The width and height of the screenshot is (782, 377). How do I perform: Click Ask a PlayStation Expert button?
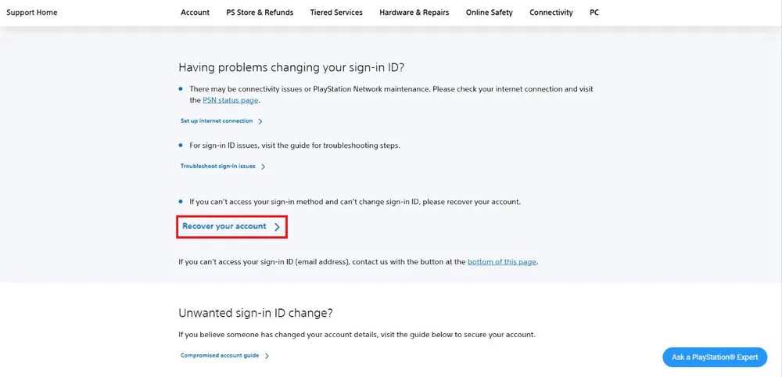pos(715,357)
